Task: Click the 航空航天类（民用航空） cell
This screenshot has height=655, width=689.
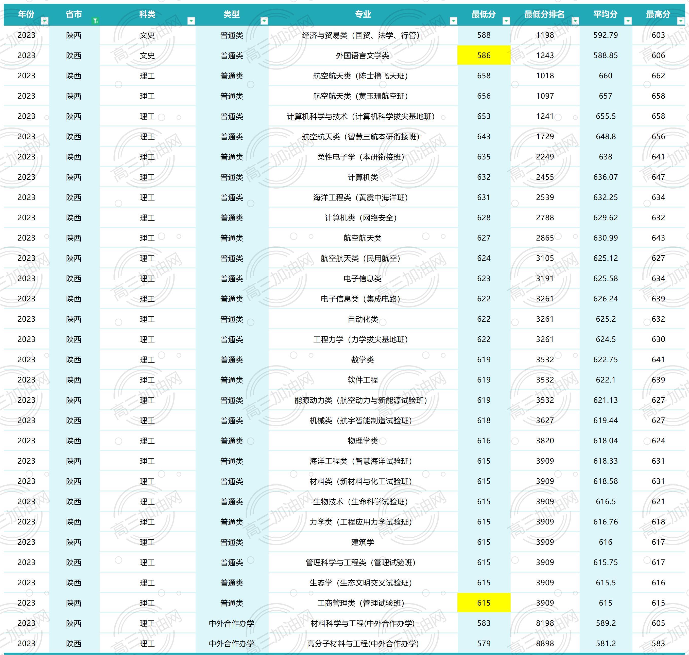Action: 363,258
